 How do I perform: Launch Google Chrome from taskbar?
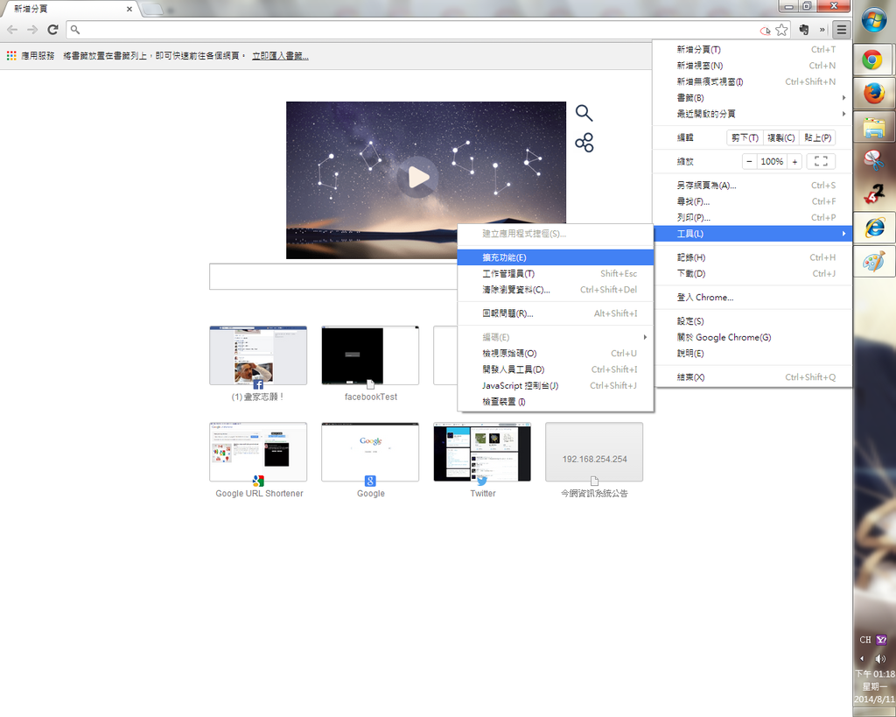872,60
